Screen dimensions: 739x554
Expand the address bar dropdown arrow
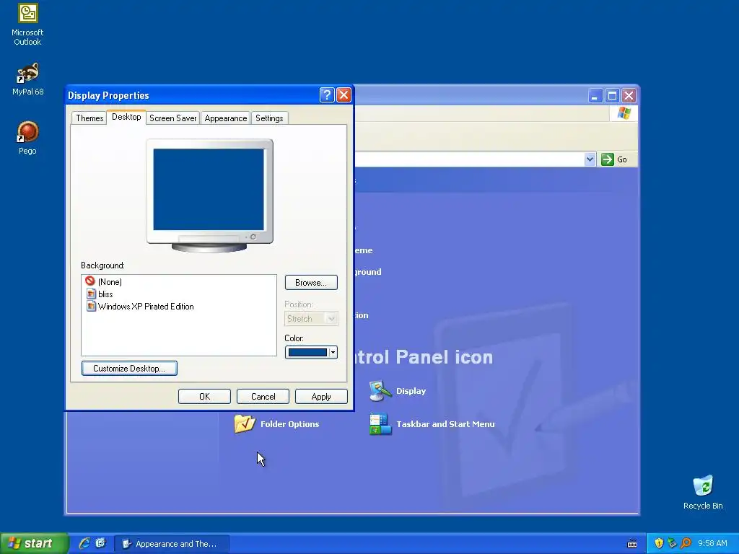590,159
